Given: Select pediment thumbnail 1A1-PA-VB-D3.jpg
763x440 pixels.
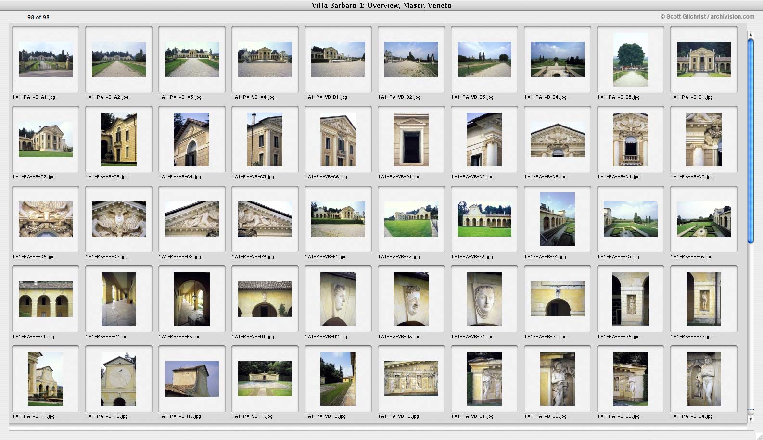Looking at the screenshot, I should 558,139.
